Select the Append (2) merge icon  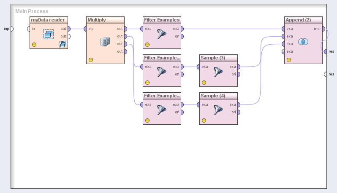[303, 42]
